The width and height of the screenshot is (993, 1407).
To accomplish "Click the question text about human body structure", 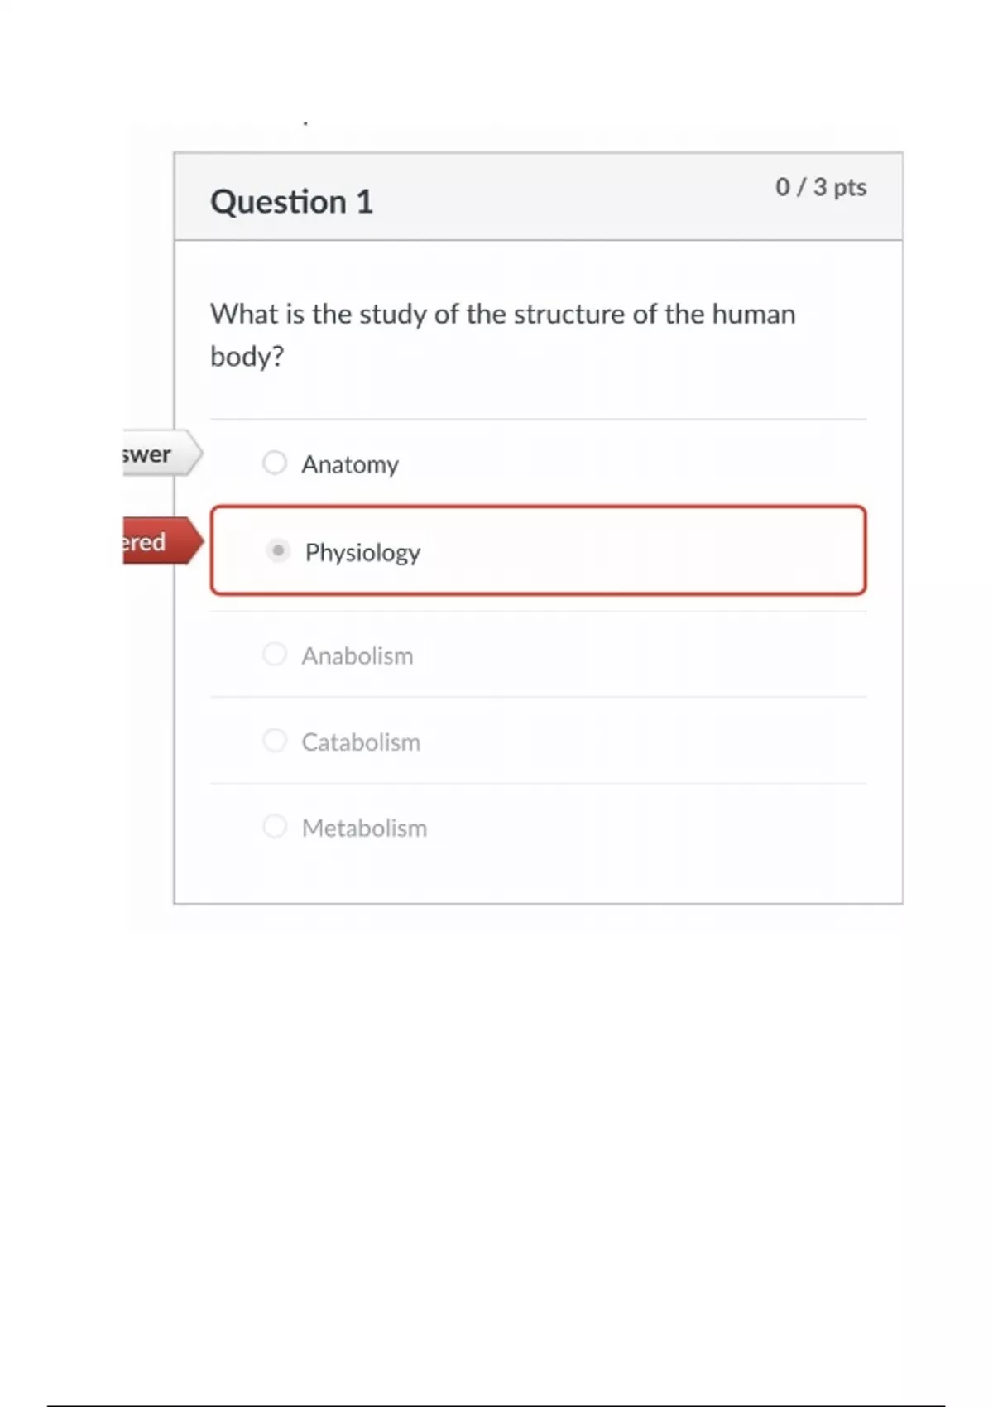I will (502, 315).
